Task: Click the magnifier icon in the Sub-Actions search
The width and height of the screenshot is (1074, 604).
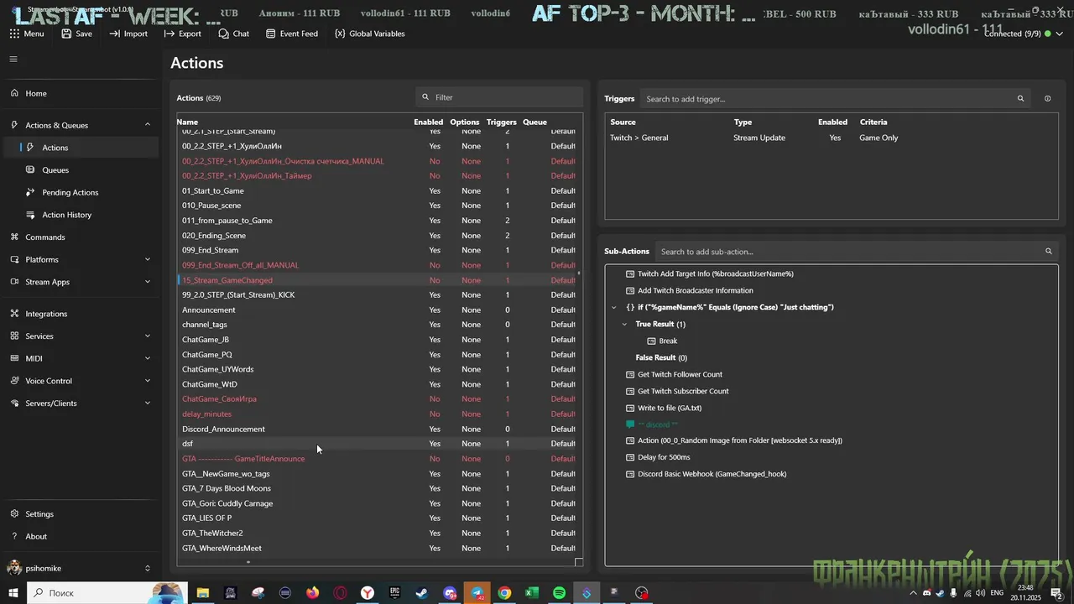Action: tap(1048, 252)
